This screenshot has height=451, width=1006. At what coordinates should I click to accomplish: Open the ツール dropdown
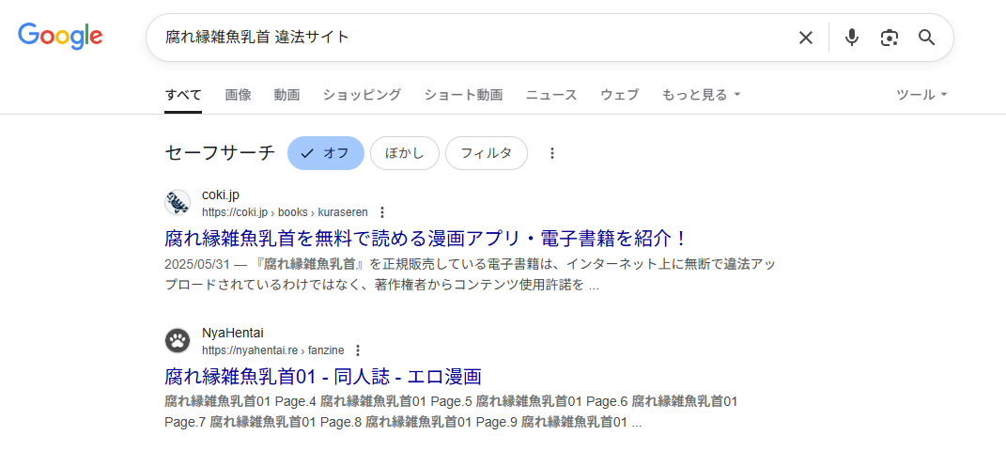[x=921, y=95]
